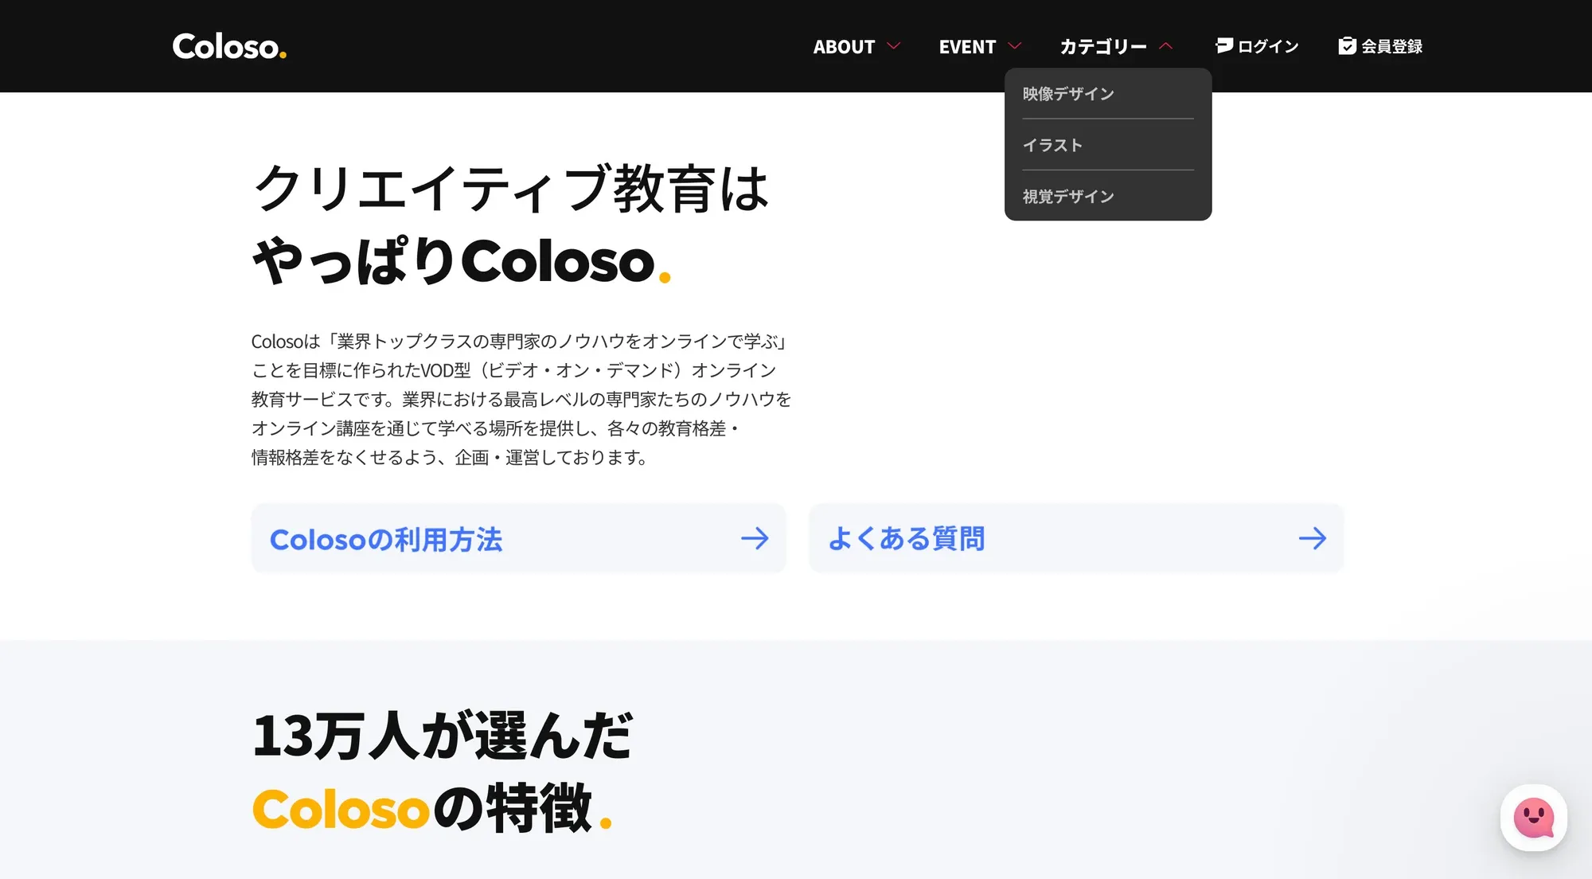Viewport: 1592px width, 879px height.
Task: Click paragraph line starting 情報格差をなくせるよう
Action: point(451,458)
